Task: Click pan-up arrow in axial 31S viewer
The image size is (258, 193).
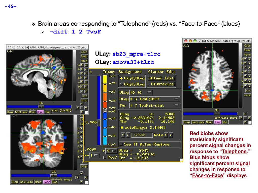Action: [x=245, y=114]
